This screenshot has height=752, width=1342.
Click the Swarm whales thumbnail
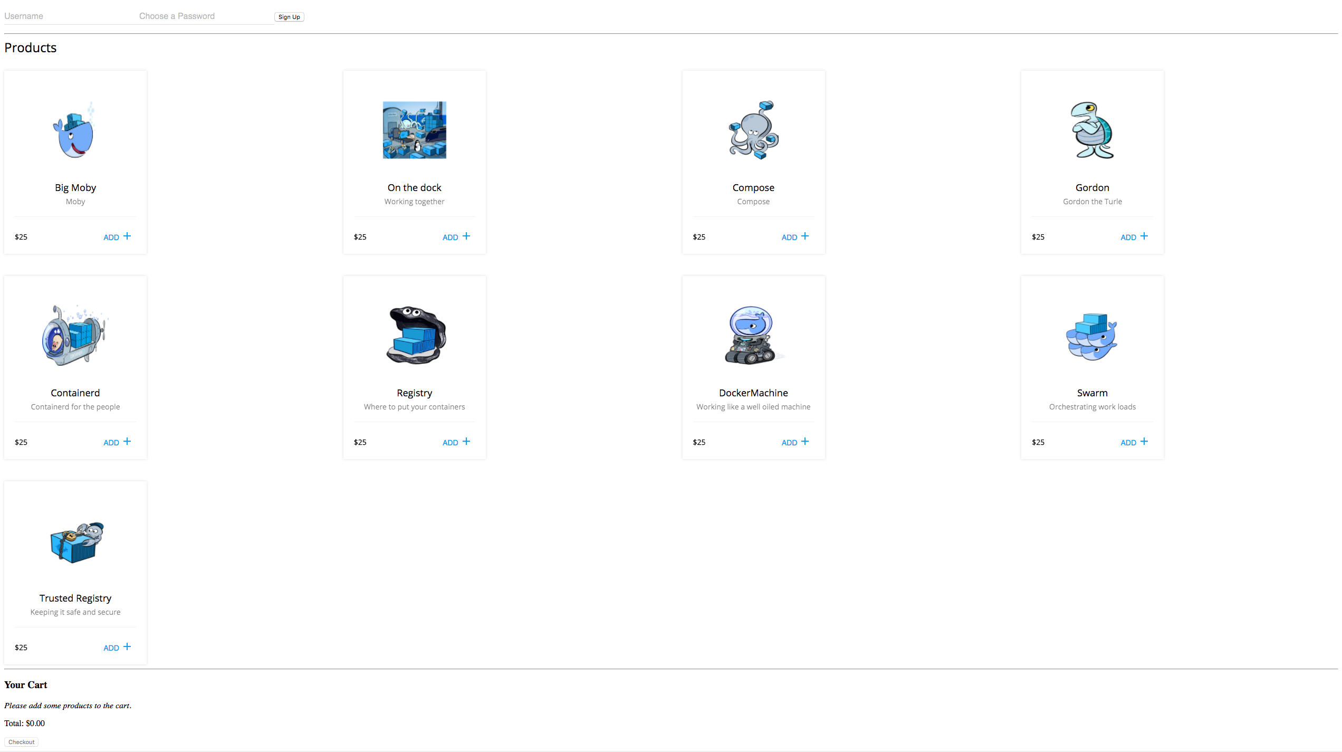coord(1092,336)
